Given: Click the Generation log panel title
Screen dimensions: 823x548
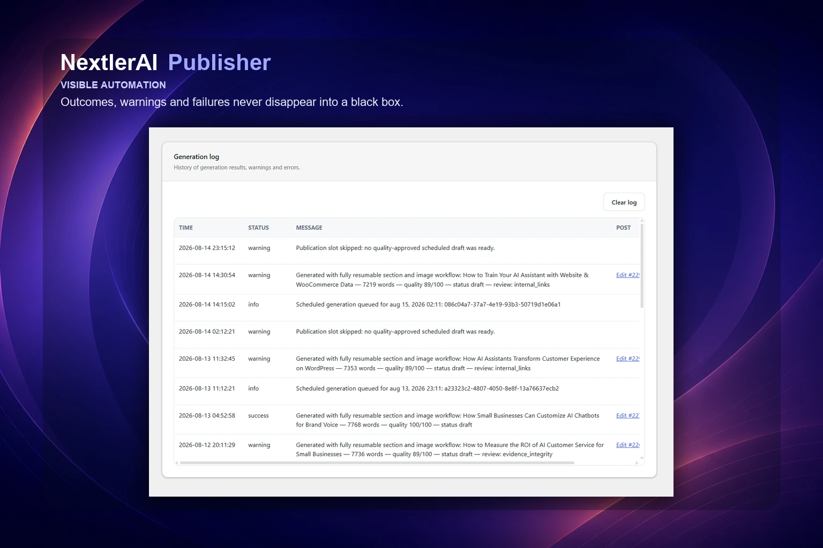Looking at the screenshot, I should pyautogui.click(x=196, y=157).
